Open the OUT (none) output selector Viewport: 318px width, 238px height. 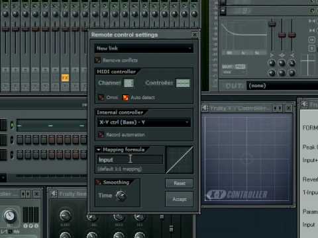[282, 85]
